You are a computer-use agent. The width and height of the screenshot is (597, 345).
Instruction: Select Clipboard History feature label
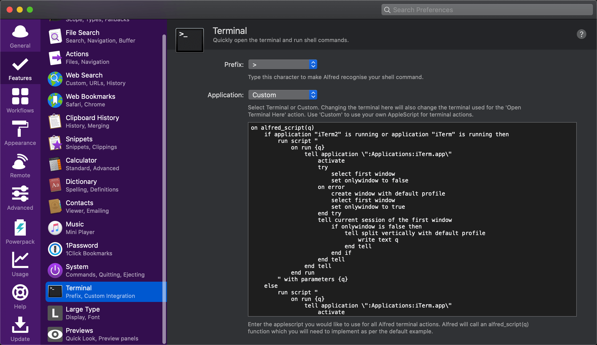pyautogui.click(x=92, y=118)
